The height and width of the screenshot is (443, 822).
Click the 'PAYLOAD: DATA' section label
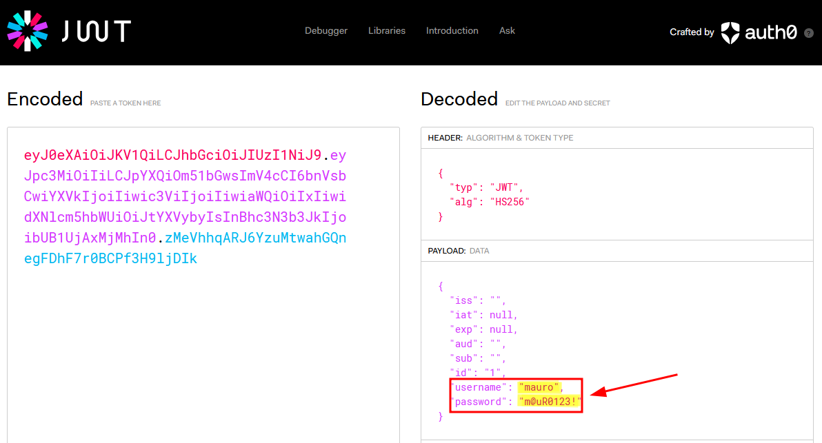coord(458,251)
